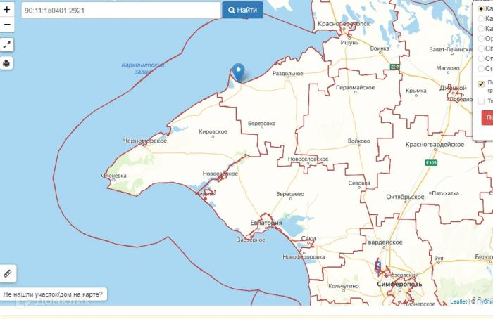
Task: Click the Пятихатка label
Action: (446, 193)
